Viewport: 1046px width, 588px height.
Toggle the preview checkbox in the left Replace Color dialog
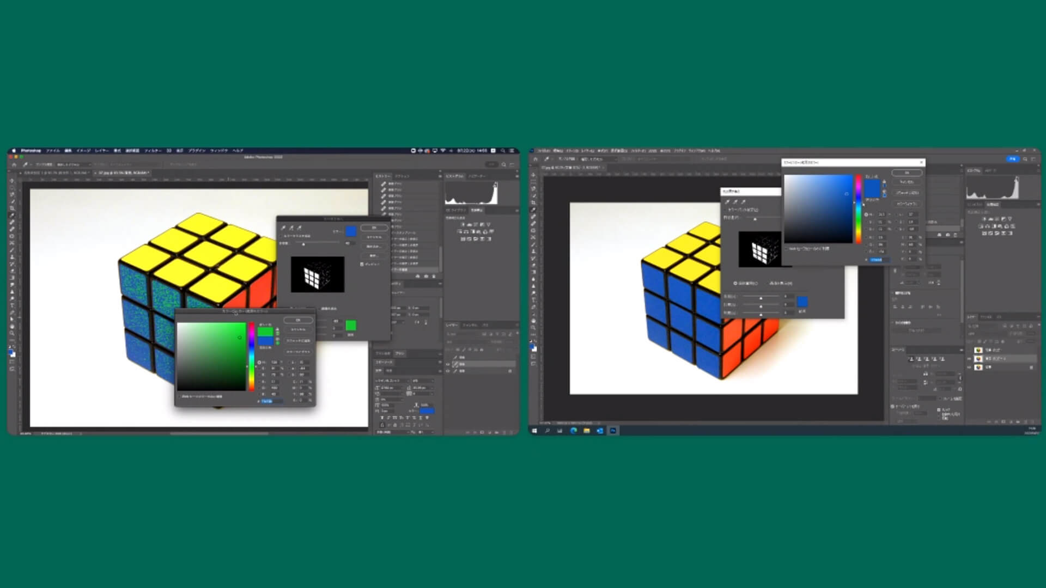362,264
